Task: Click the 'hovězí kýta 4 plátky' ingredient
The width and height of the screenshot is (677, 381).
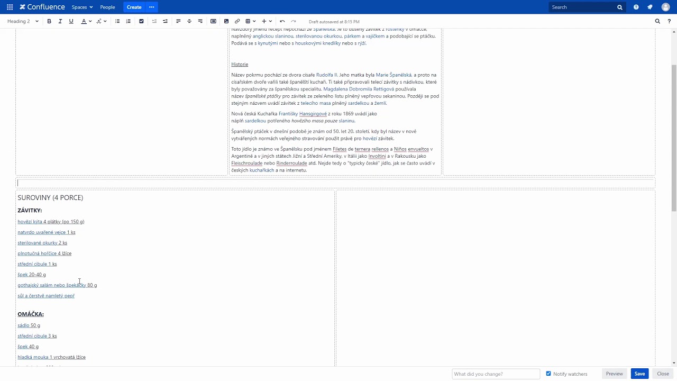Action: [x=51, y=222]
